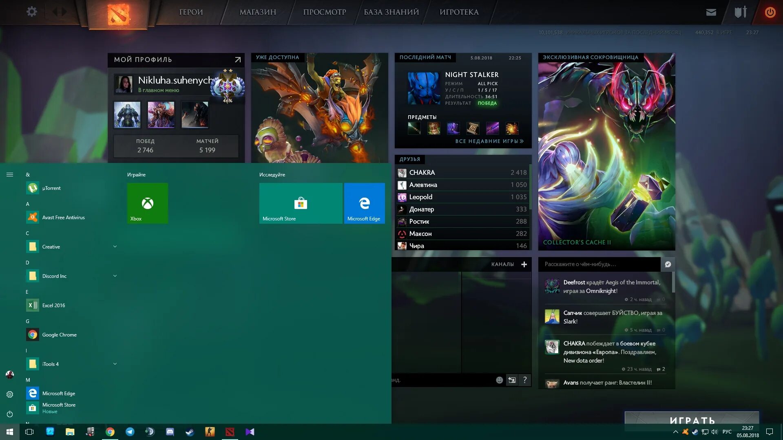Open ВСЕ НЕДАВНИЕ ИГРЫ link
The width and height of the screenshot is (783, 440).
coord(489,141)
